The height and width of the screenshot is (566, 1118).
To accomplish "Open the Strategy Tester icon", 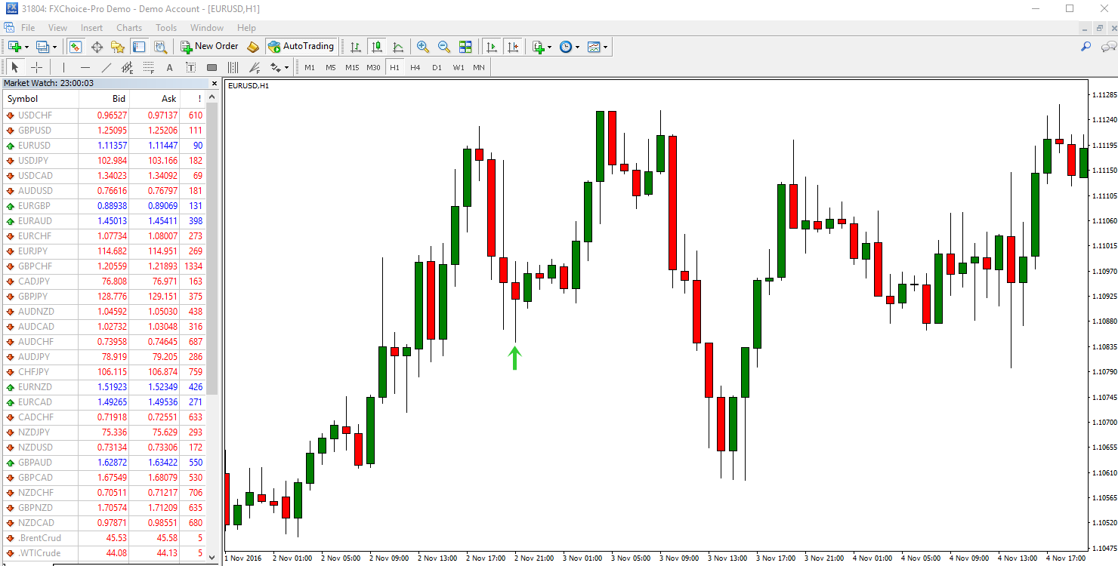I will tap(159, 47).
